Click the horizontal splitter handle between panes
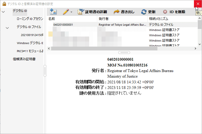Viewport: 202px width, 134px height. (x=124, y=52)
